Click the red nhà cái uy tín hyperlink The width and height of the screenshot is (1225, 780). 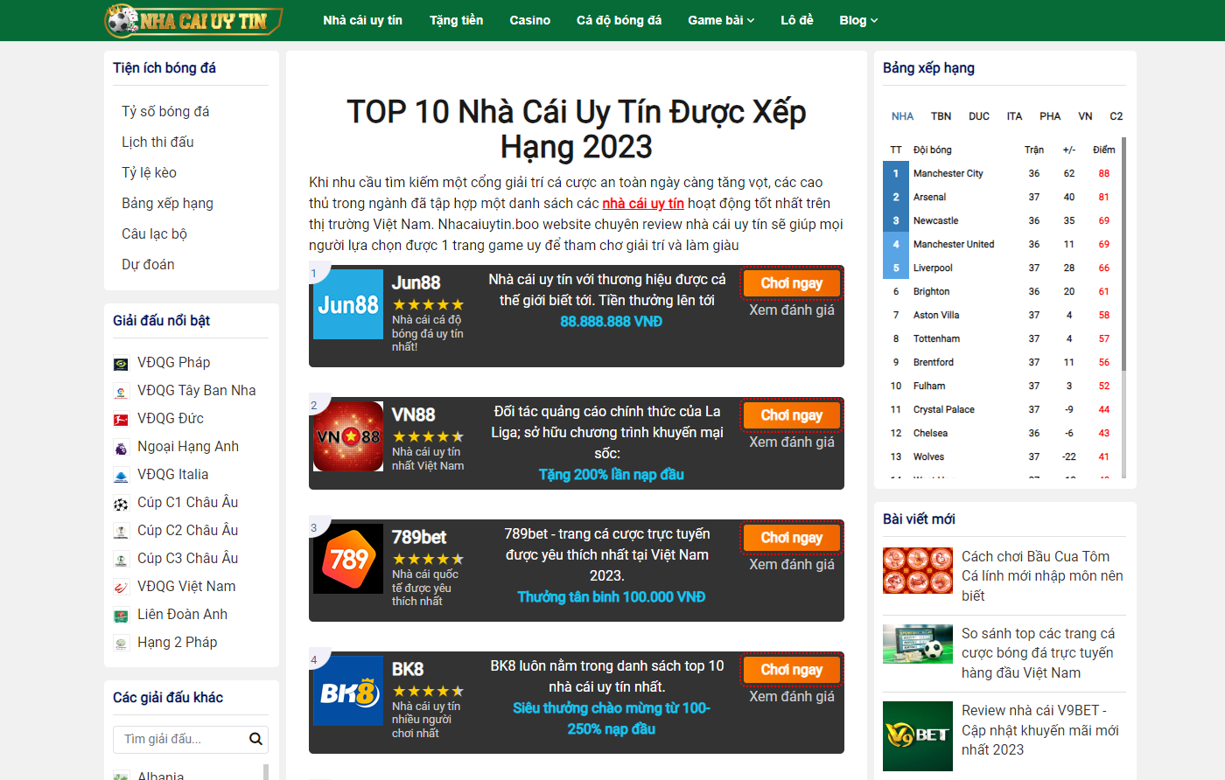click(x=642, y=204)
